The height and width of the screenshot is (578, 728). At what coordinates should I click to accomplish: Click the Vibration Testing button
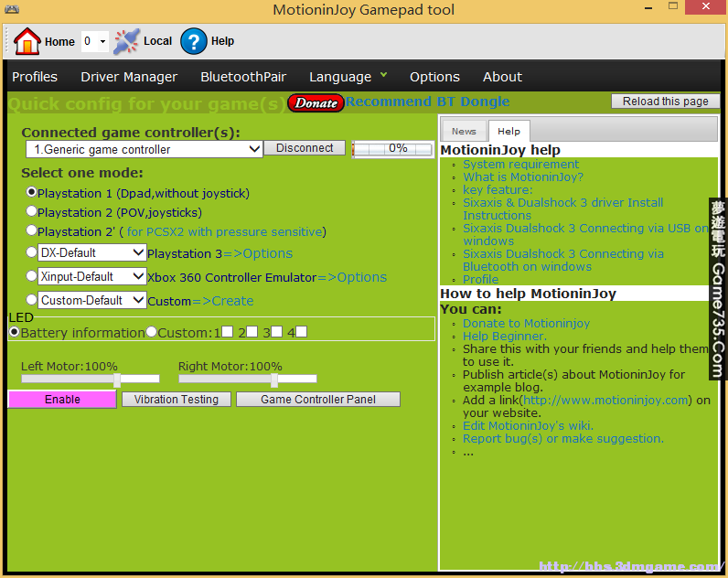(177, 400)
